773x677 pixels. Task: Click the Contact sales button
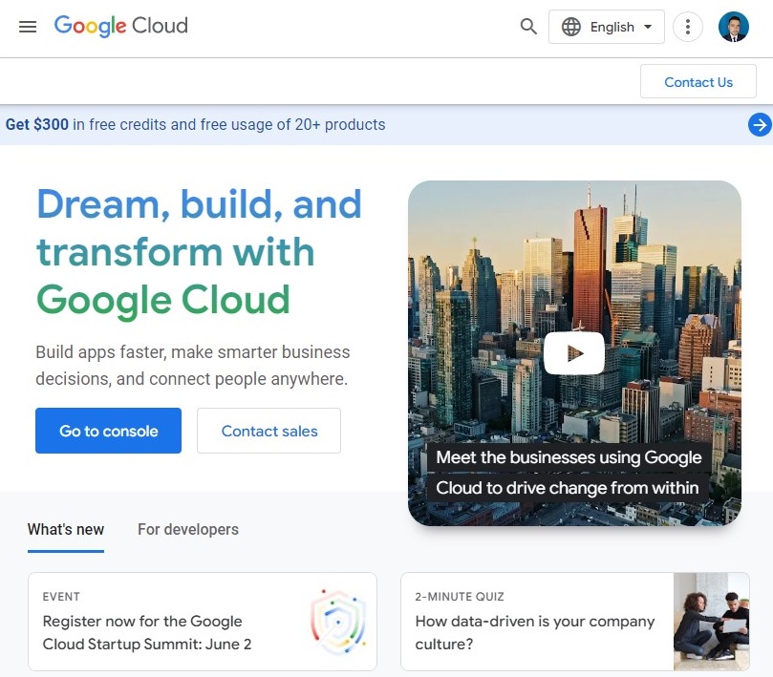click(x=269, y=431)
